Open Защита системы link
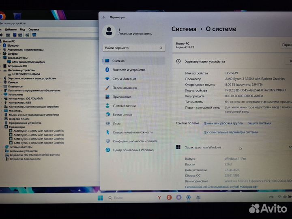Viewport: 292px width, 219px height. point(259,123)
